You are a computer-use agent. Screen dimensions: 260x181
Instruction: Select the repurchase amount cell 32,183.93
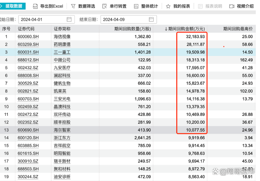point(195,36)
